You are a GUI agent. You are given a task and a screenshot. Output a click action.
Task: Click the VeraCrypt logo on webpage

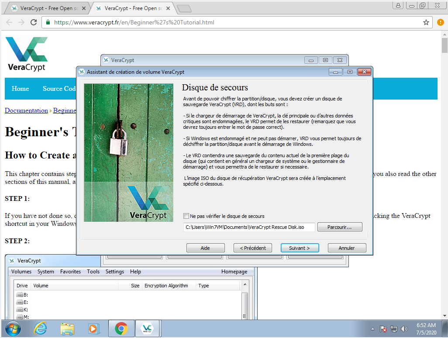coord(26,54)
